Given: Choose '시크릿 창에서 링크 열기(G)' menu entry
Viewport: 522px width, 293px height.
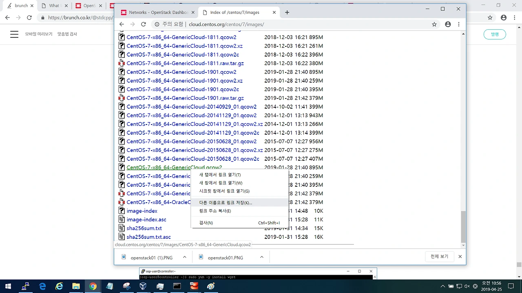Looking at the screenshot, I should point(240,191).
